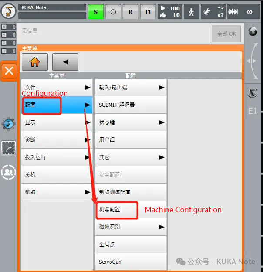Toggle the green S submit interpreter indicator
263x272 pixels.
pos(96,12)
